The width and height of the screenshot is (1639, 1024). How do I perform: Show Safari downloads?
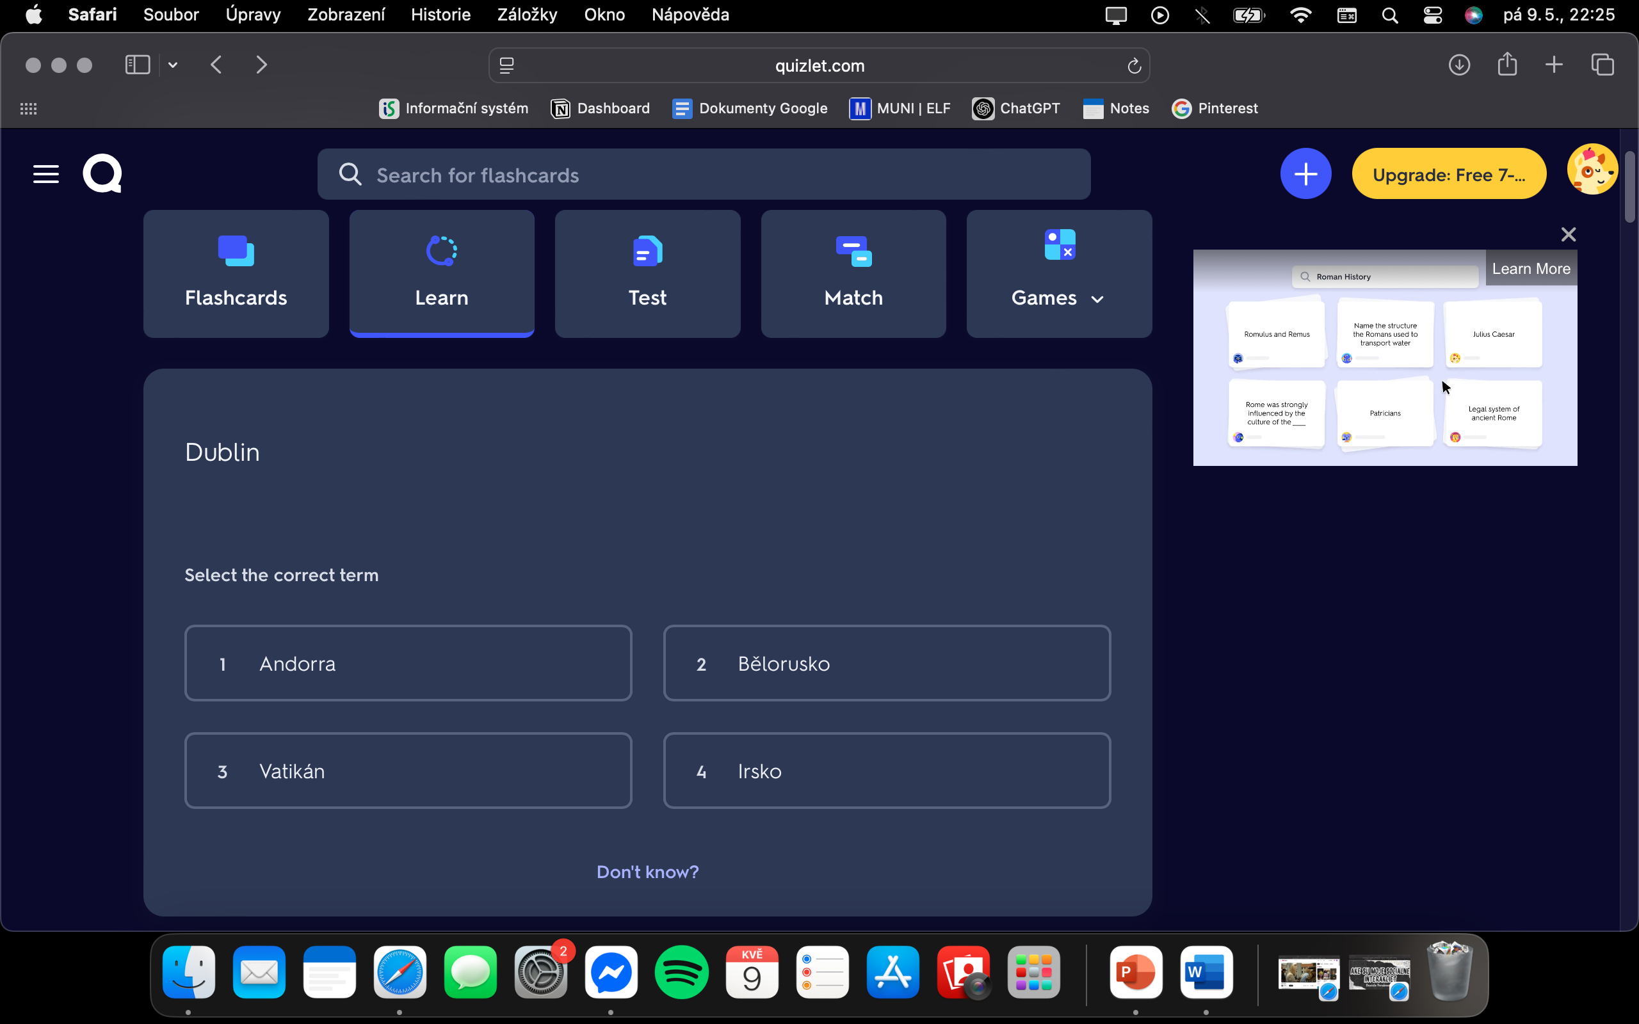click(1460, 65)
